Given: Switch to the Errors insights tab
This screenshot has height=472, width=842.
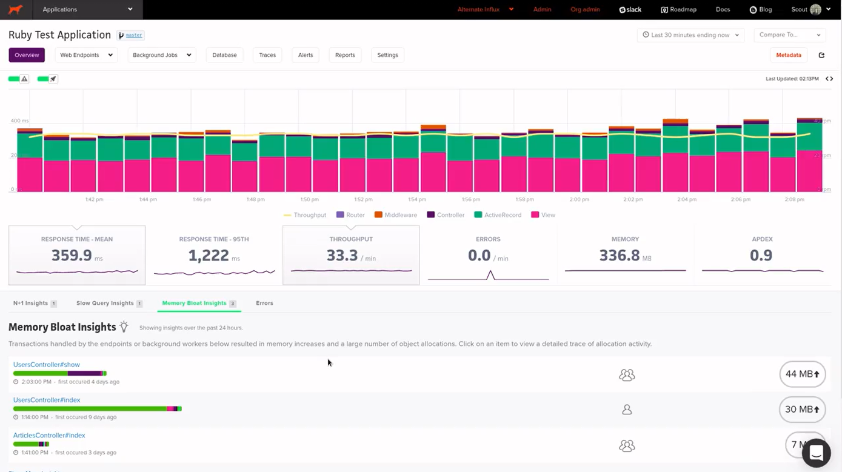Looking at the screenshot, I should click(264, 303).
